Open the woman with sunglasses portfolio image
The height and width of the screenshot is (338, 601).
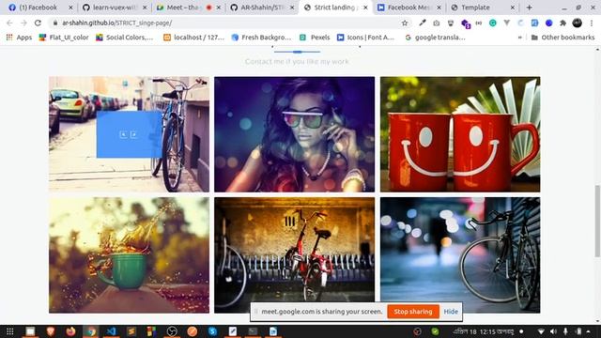tap(294, 134)
